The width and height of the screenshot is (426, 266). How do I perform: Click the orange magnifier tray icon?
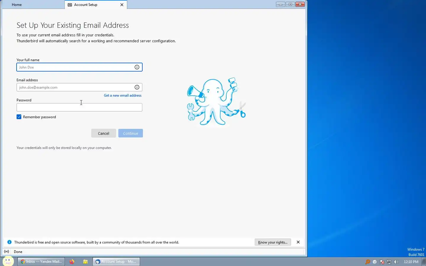tap(368, 262)
